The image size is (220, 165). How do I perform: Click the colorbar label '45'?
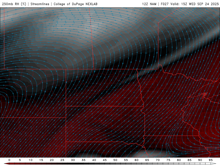[x=105, y=160]
